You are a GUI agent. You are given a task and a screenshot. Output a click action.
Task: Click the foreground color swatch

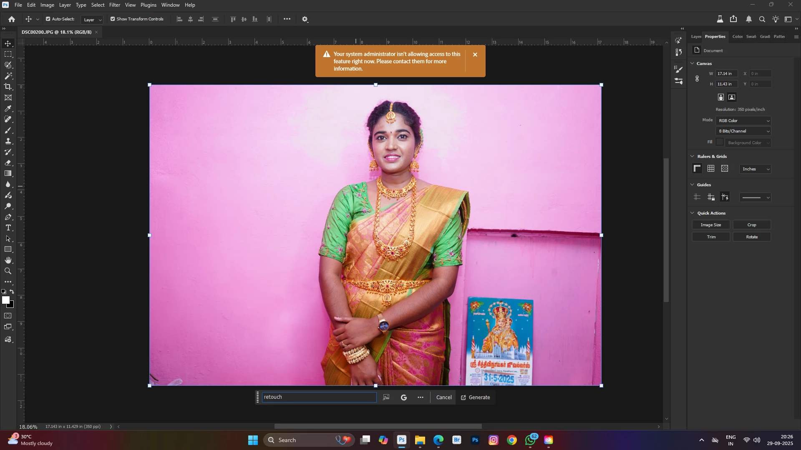[x=5, y=300]
